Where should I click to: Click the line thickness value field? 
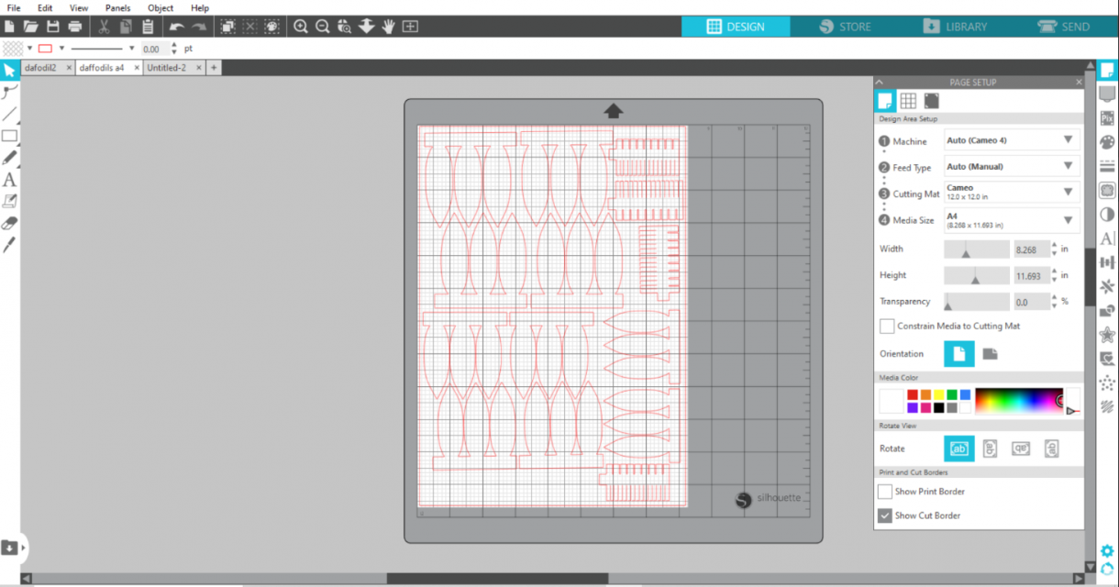(x=154, y=49)
